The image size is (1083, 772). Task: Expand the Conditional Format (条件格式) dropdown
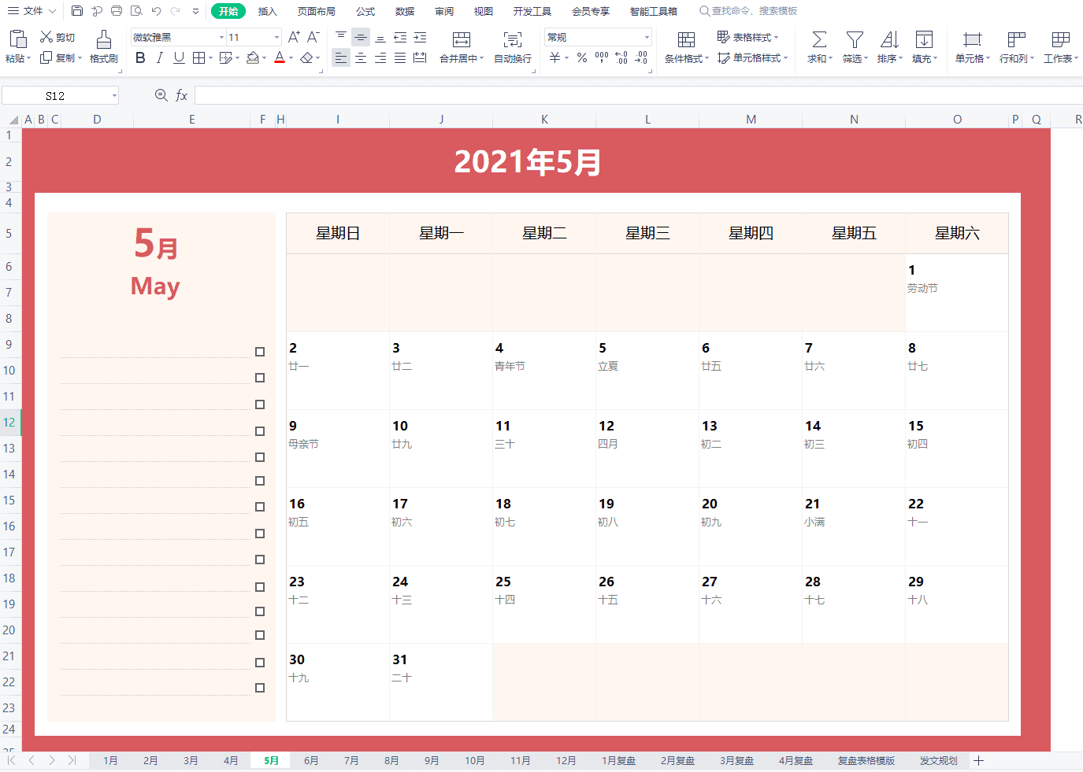tap(707, 58)
